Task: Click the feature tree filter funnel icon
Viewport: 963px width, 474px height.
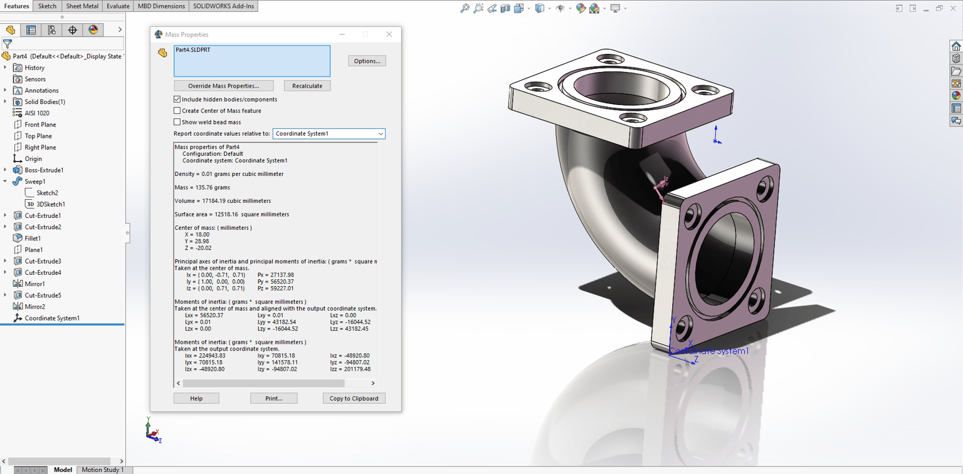Action: pyautogui.click(x=8, y=44)
